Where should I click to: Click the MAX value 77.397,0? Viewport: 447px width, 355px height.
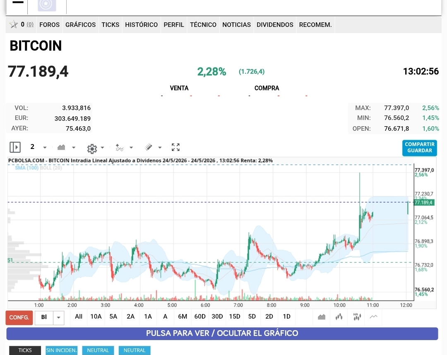(x=396, y=108)
